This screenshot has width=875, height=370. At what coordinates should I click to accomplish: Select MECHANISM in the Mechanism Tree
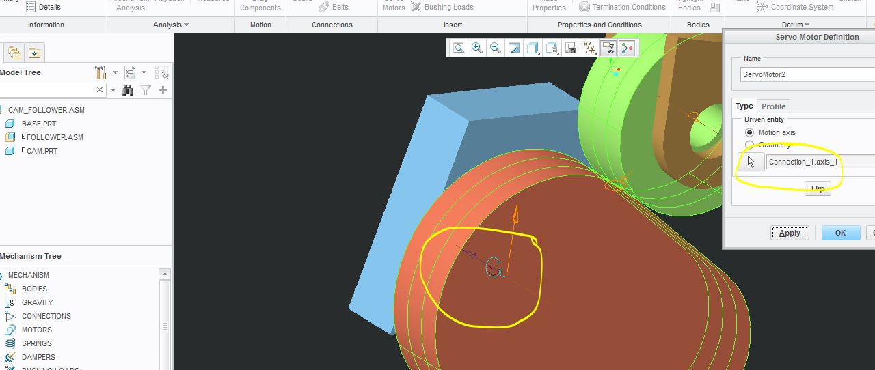pyautogui.click(x=28, y=275)
